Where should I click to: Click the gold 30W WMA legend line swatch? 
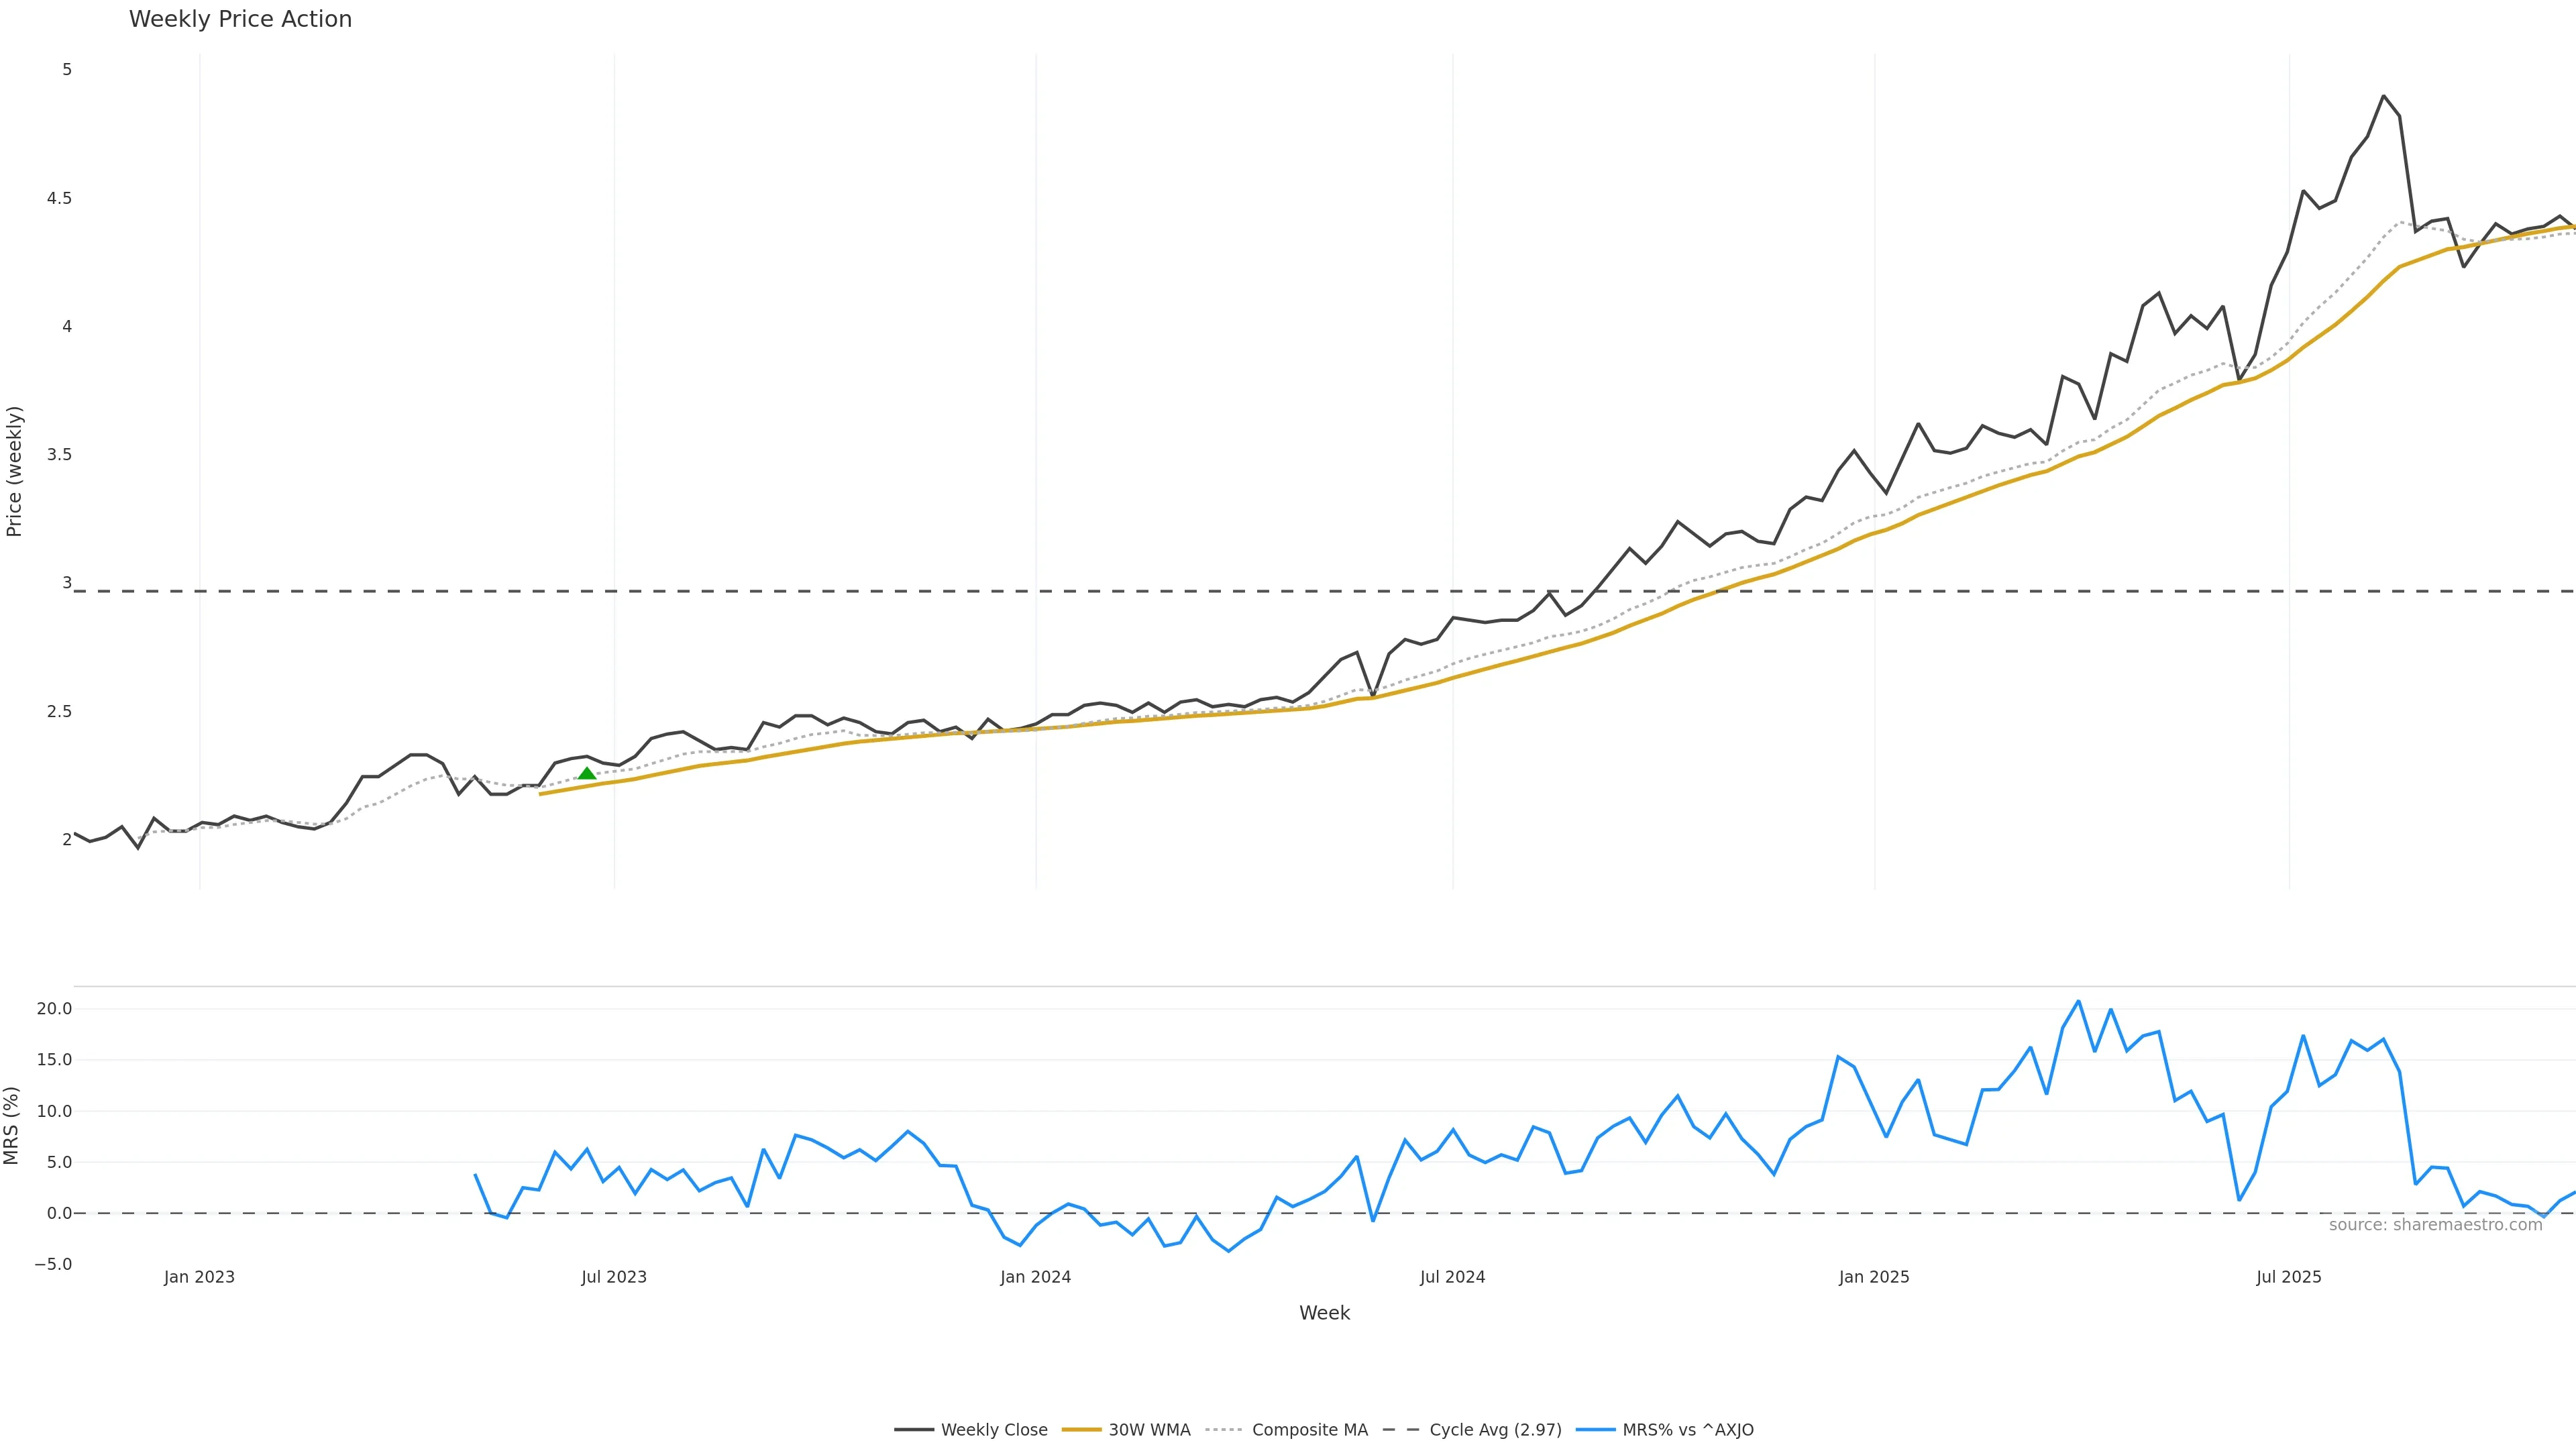point(1081,1430)
